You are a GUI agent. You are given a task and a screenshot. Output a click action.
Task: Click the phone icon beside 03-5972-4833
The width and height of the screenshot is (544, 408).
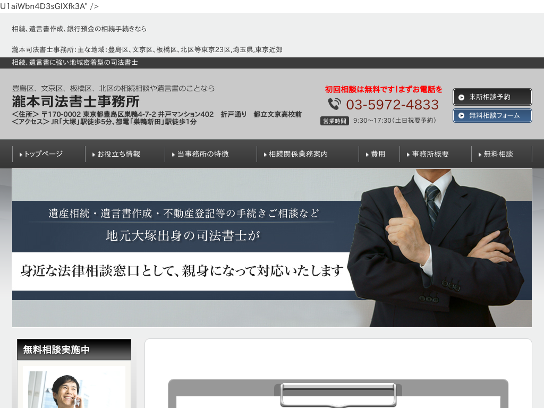tap(334, 104)
